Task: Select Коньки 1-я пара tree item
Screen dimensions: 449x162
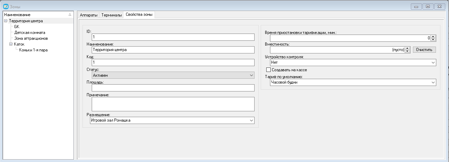Action: coord(33,50)
